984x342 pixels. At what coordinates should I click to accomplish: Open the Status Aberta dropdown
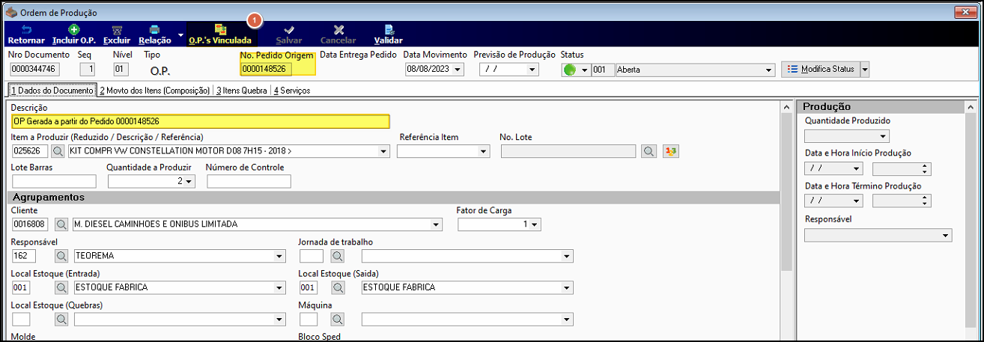769,70
